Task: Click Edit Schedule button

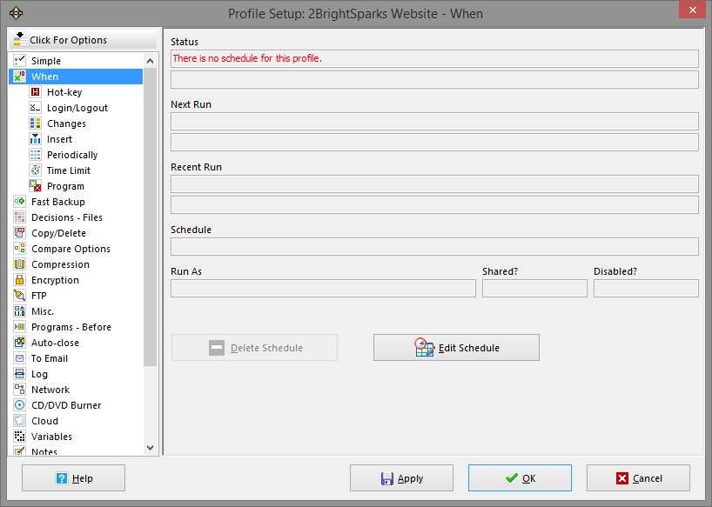Action: (x=456, y=348)
